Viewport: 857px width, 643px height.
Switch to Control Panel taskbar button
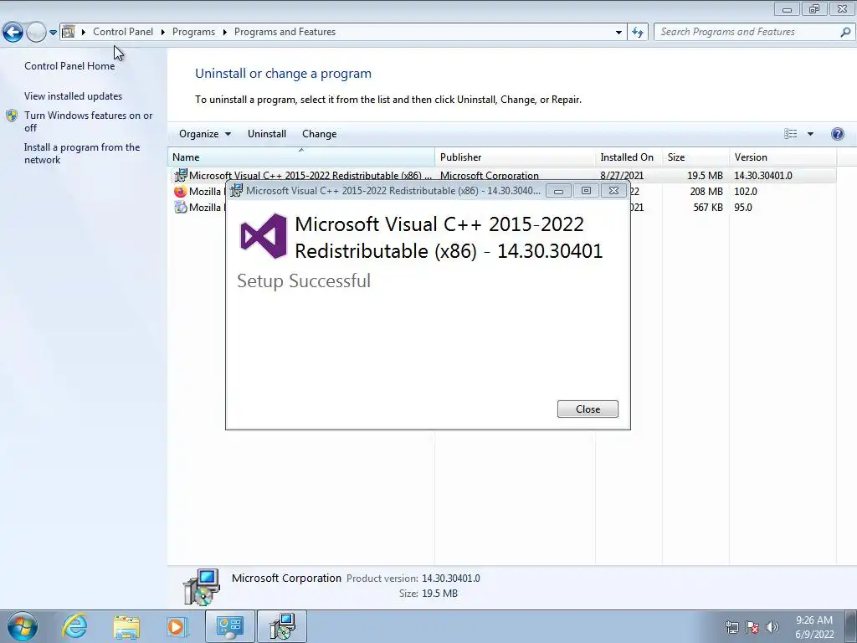point(229,626)
